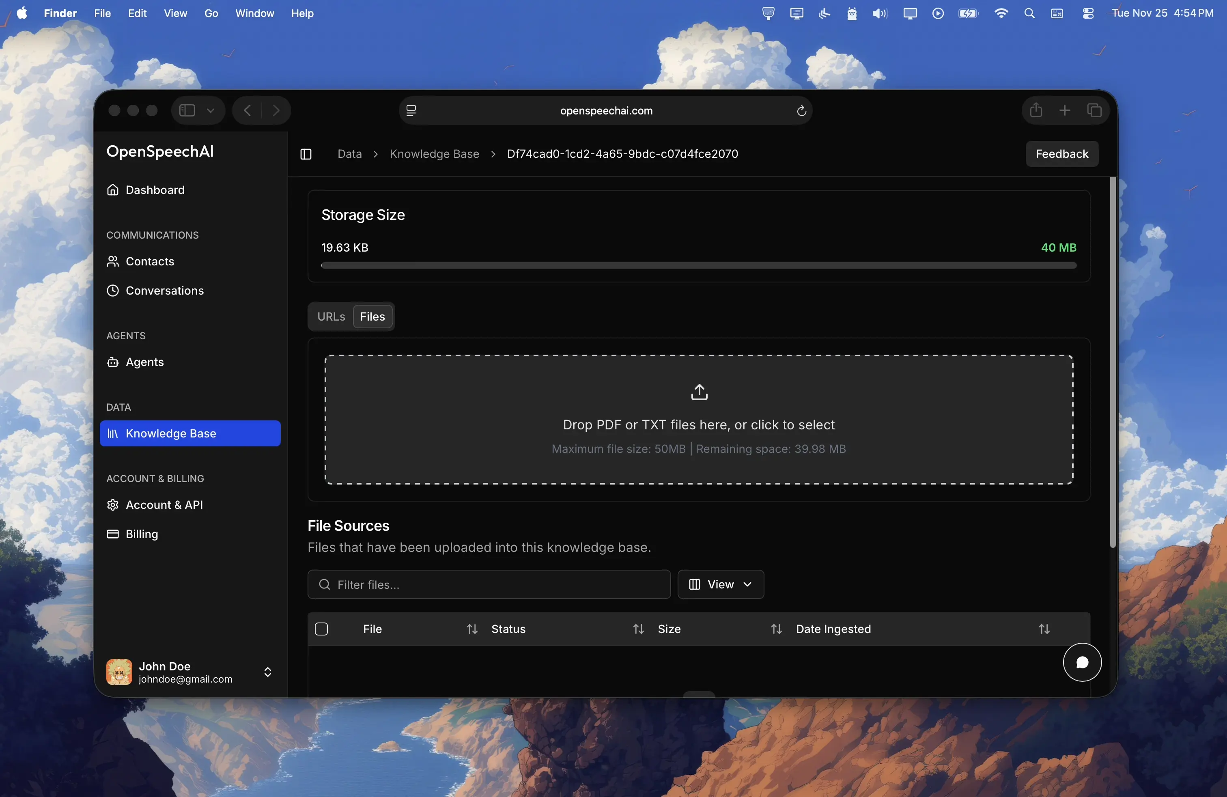Sort the table by the File column
Image resolution: width=1227 pixels, height=797 pixels.
(x=472, y=629)
